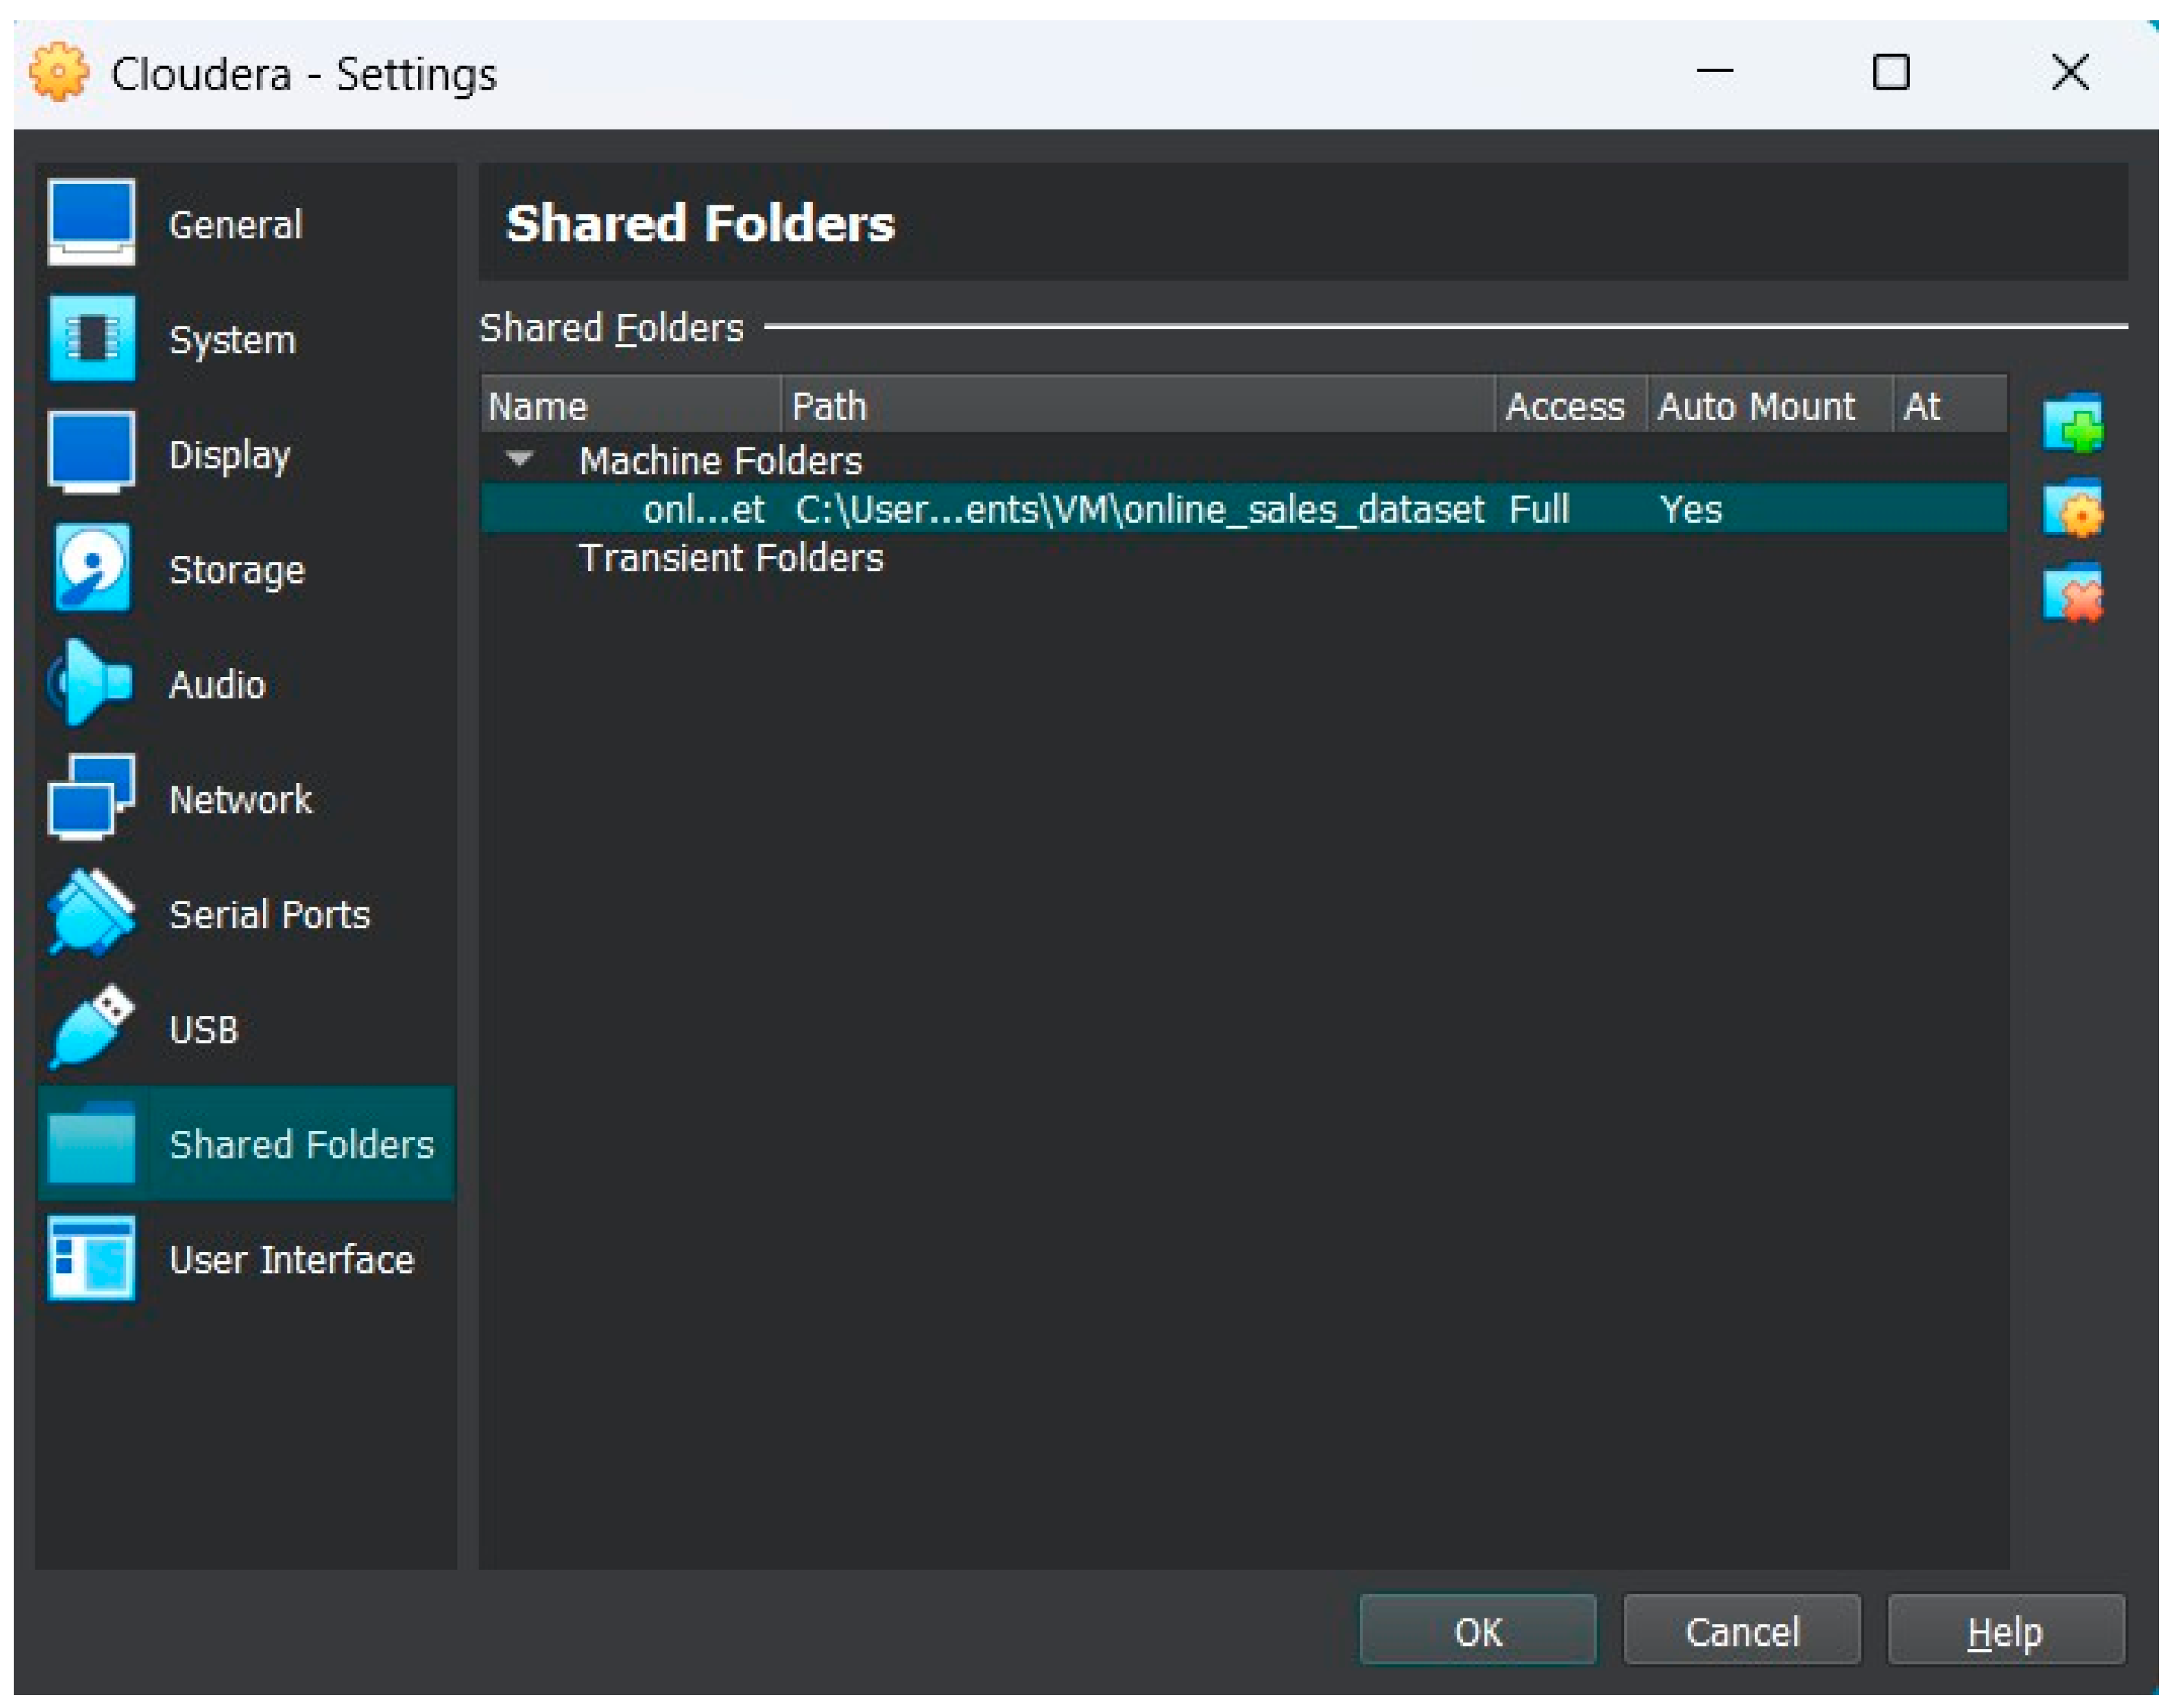This screenshot has height=1708, width=2182.
Task: Open the Storage settings page
Action: click(236, 570)
